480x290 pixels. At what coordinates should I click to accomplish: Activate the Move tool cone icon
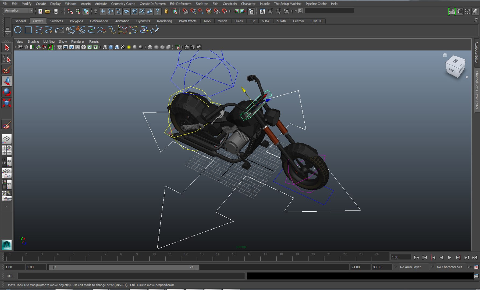[x=7, y=81]
